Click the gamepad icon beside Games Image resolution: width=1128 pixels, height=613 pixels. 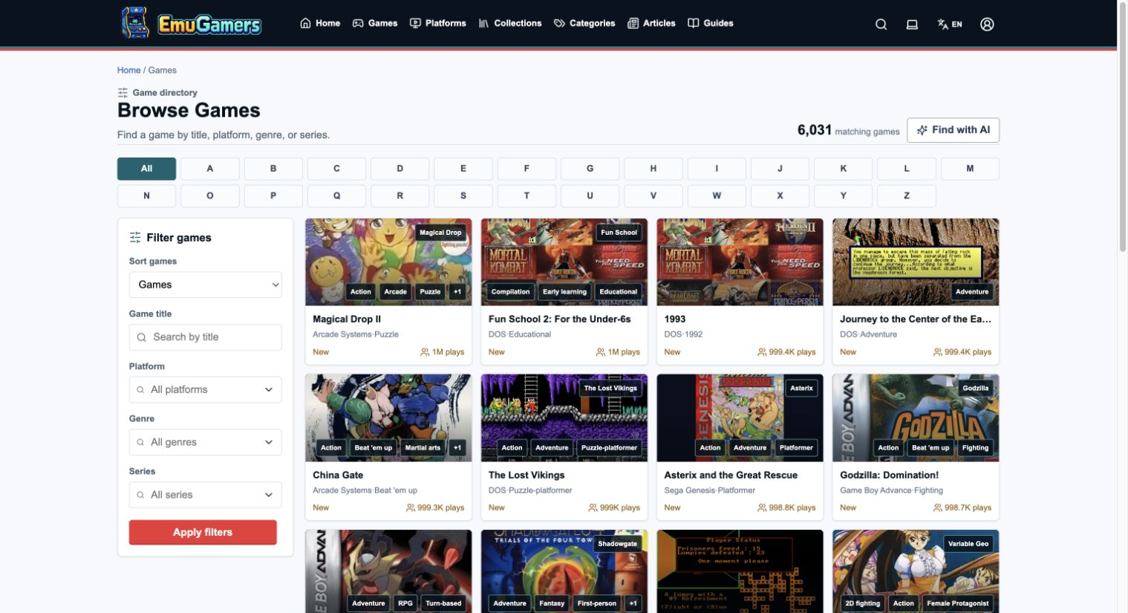click(358, 23)
